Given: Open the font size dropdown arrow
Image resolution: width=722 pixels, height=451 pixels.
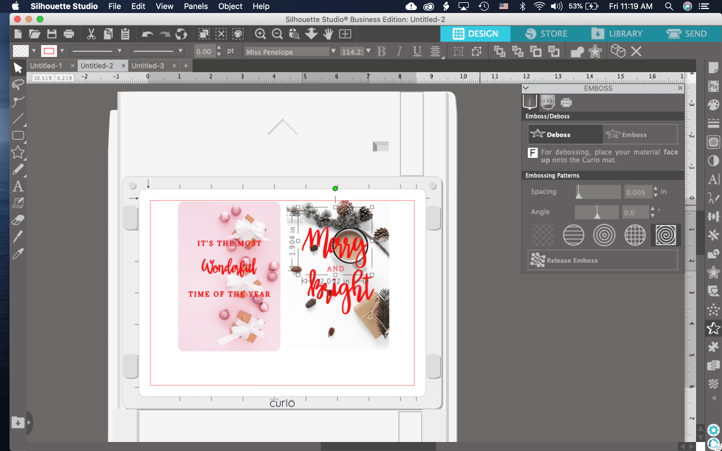Looking at the screenshot, I should 369,51.
